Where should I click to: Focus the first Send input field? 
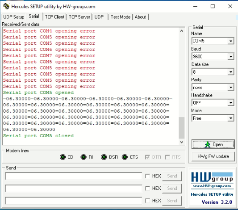74,176
